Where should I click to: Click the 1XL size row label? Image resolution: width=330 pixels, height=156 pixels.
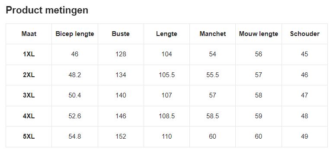[29, 54]
